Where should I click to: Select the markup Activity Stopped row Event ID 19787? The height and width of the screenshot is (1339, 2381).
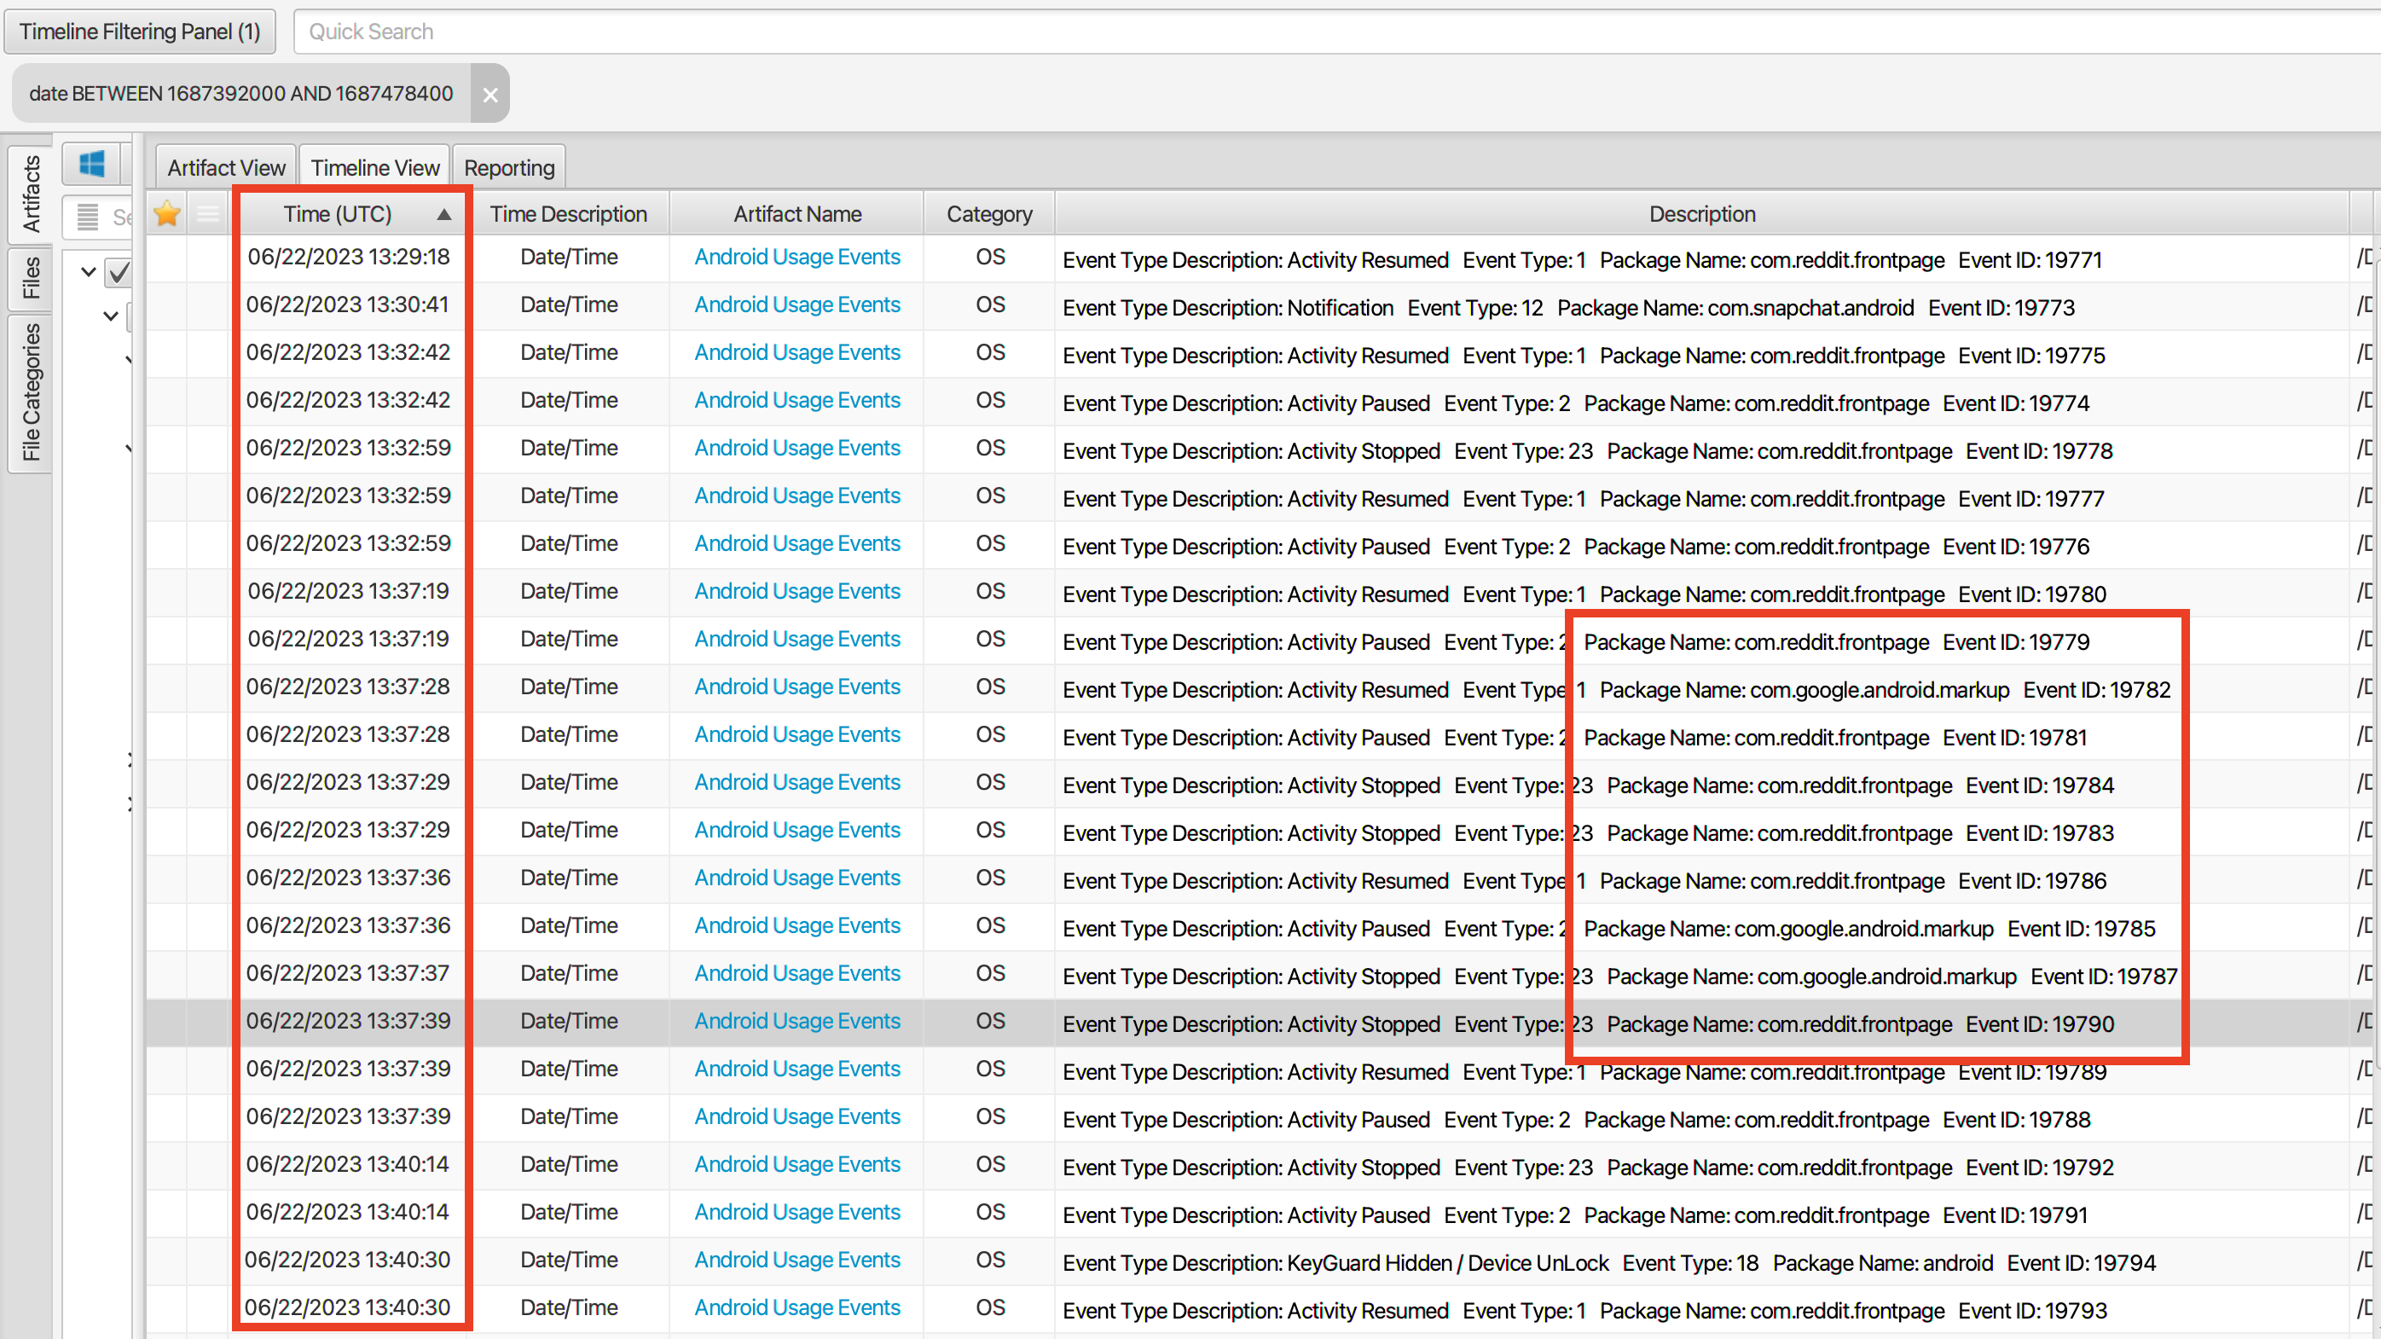[x=1620, y=976]
